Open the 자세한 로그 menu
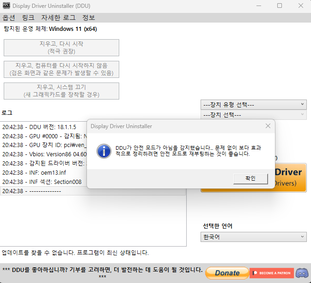Screen dimensions: 311x283 [58, 18]
